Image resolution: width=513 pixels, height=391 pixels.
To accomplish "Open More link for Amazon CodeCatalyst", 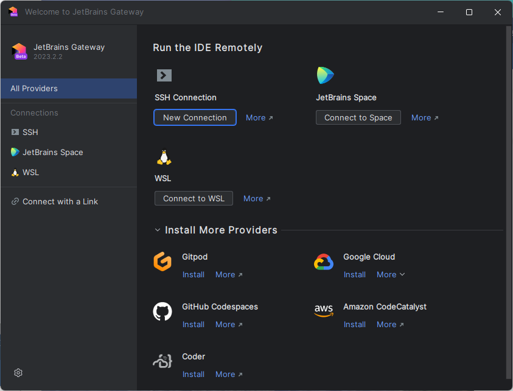I will (x=390, y=324).
